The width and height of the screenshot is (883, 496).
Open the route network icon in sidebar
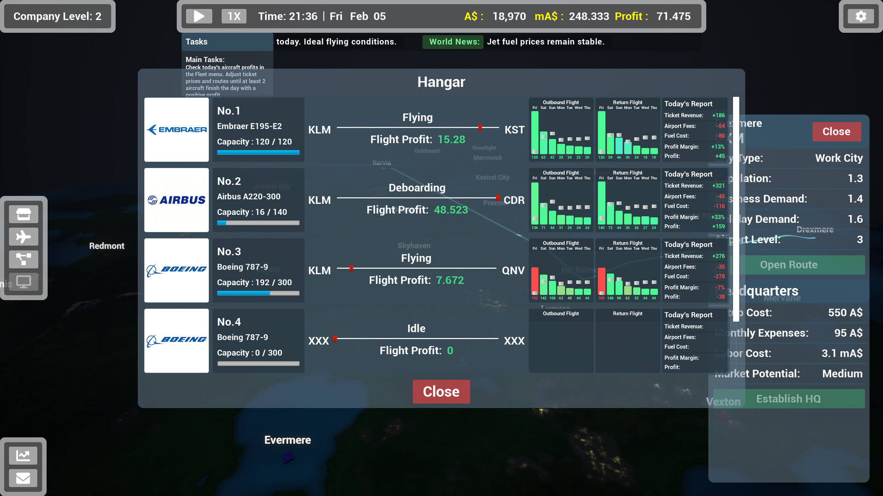pyautogui.click(x=23, y=259)
